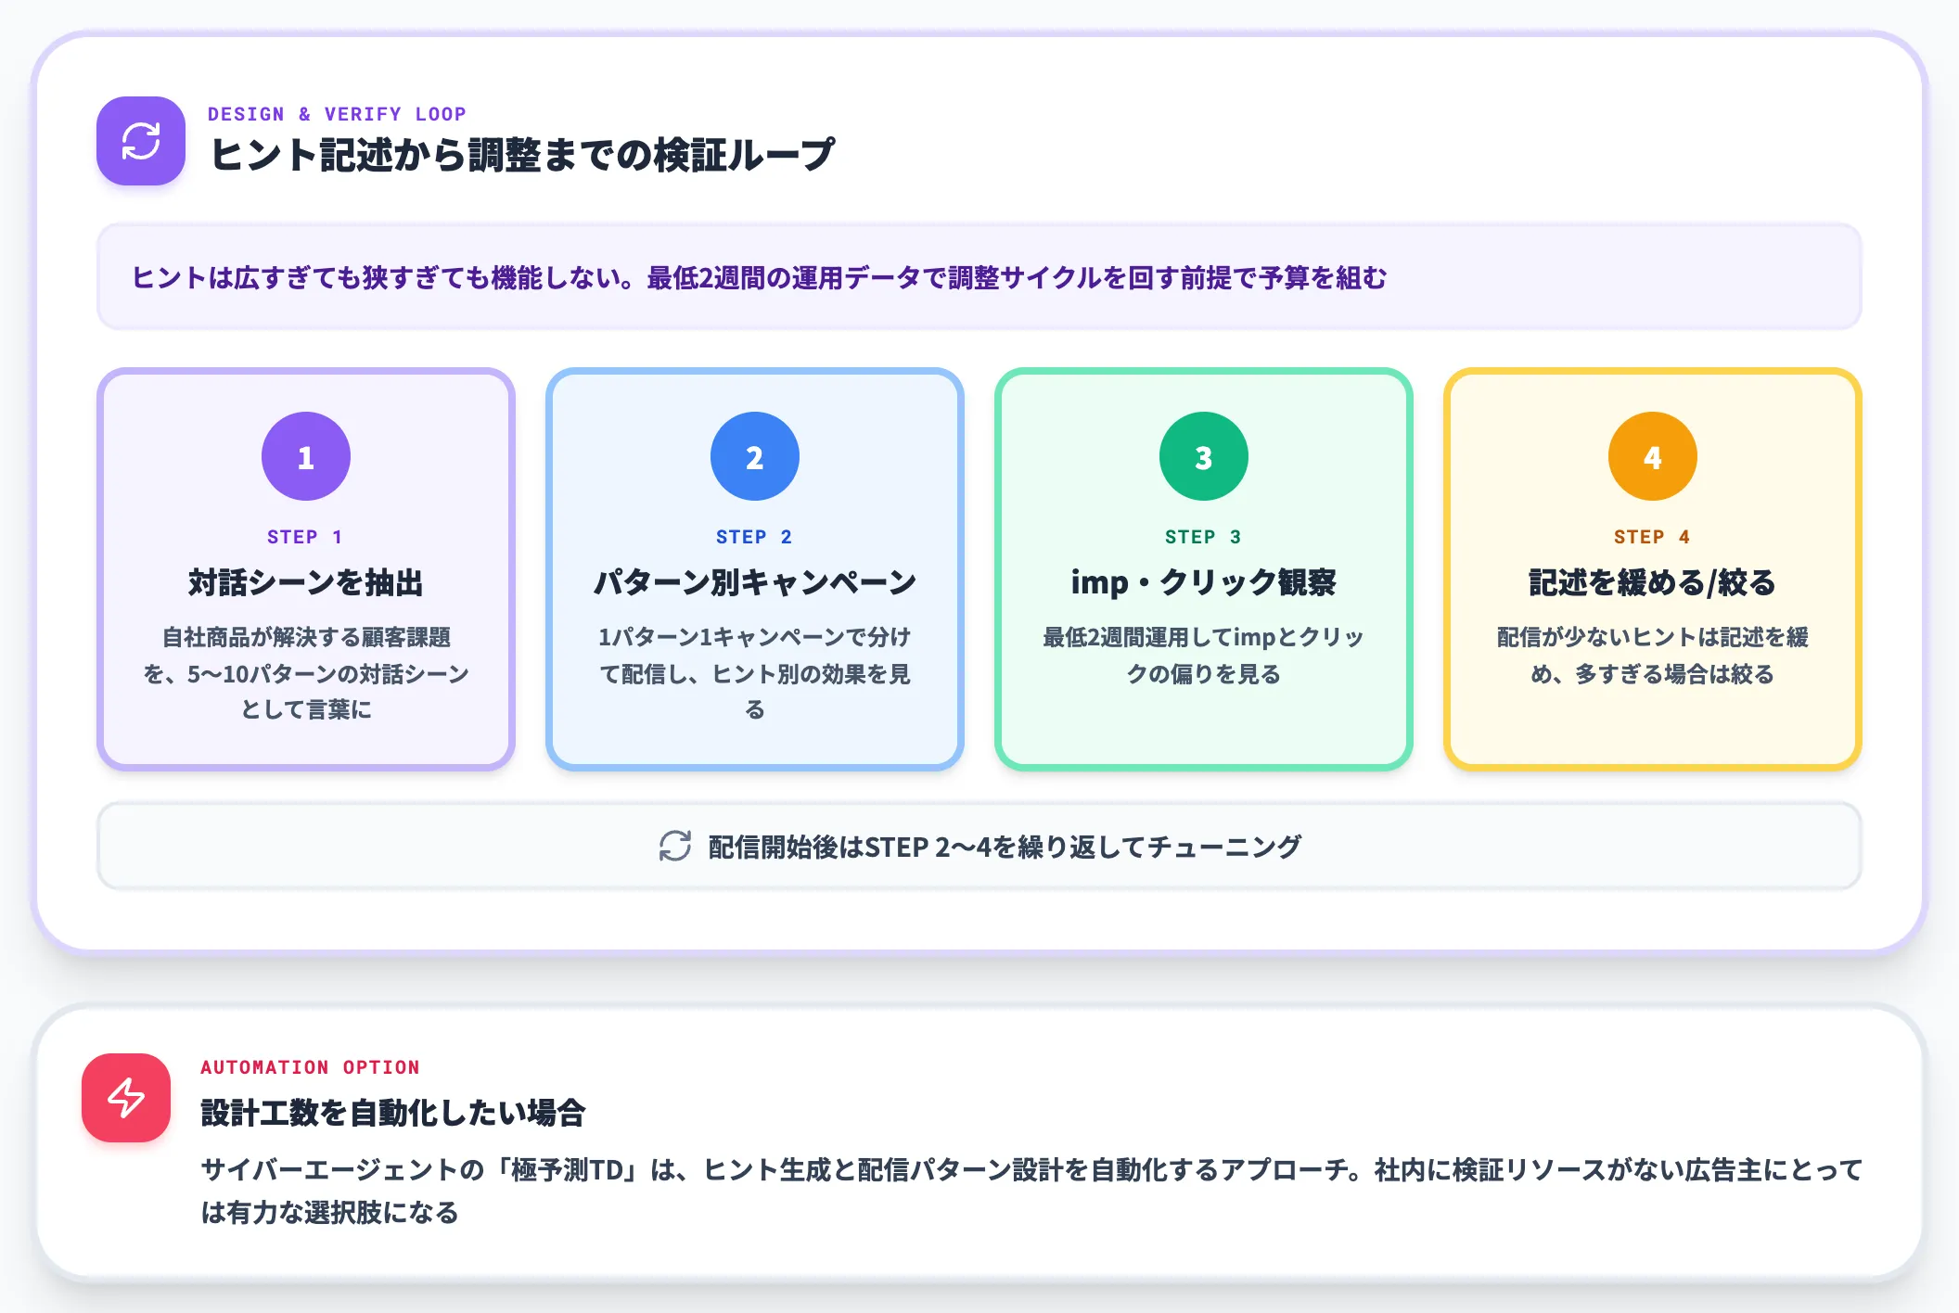Click the STEP 3 label
Image resolution: width=1959 pixels, height=1313 pixels.
(x=1204, y=537)
